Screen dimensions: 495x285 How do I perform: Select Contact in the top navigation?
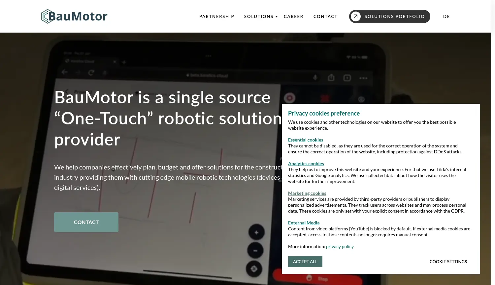pyautogui.click(x=325, y=16)
